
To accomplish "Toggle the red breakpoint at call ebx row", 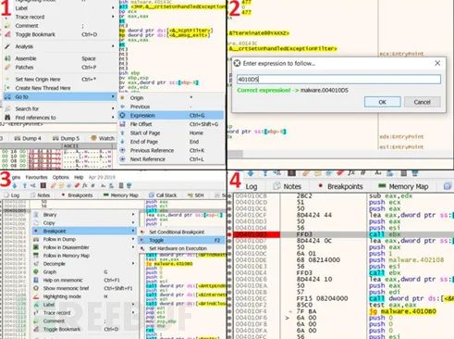I will 229,234.
